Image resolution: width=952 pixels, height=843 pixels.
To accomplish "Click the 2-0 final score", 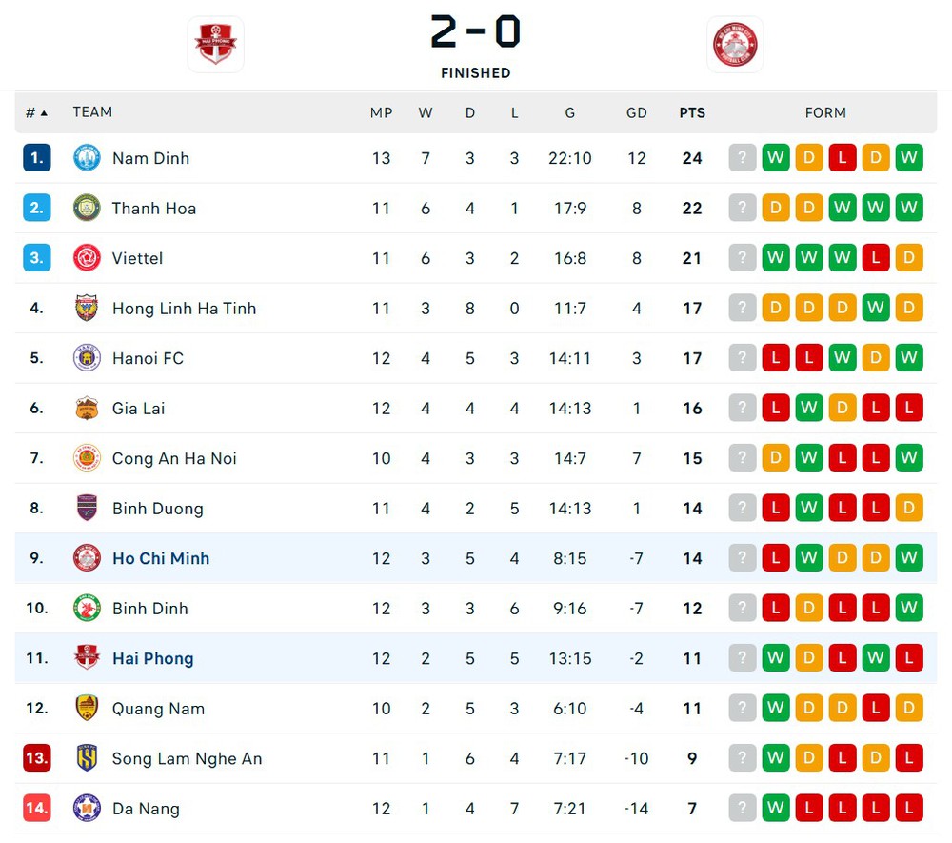I will coord(475,32).
